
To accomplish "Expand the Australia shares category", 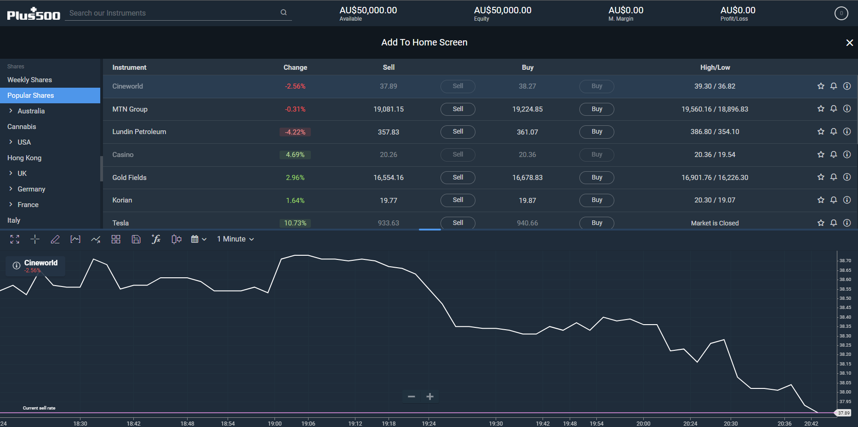I will point(11,111).
